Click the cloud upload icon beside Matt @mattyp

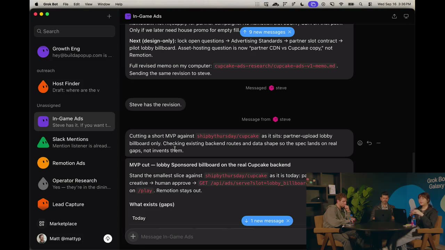[x=108, y=239]
